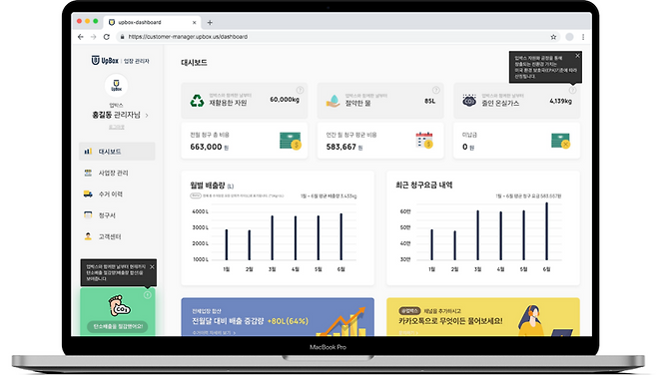The height and width of the screenshot is (375, 657).
Task: Click the +80L(64%) figure
Action: point(288,321)
